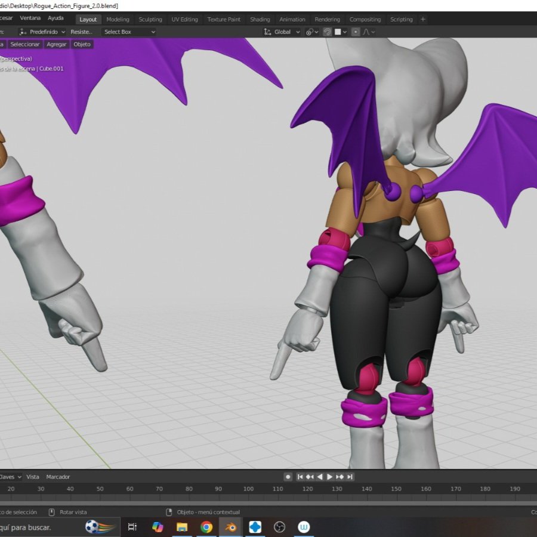Screen dimensions: 537x537
Task: Click the timeline horizontal scrollbar
Action: (x=268, y=503)
